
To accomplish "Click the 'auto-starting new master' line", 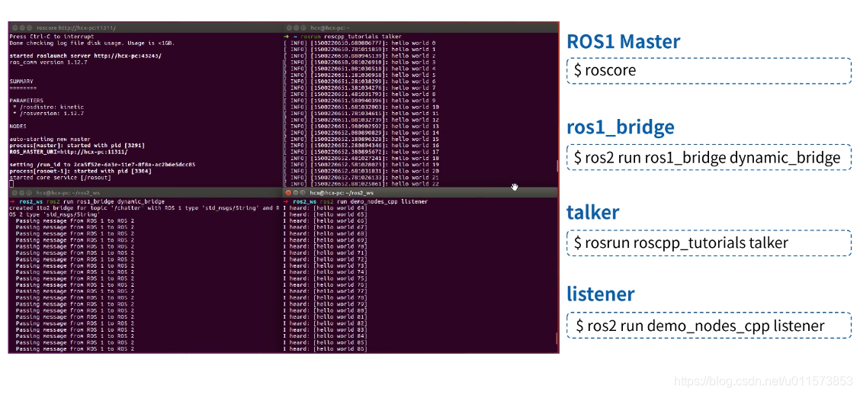I will pos(50,139).
